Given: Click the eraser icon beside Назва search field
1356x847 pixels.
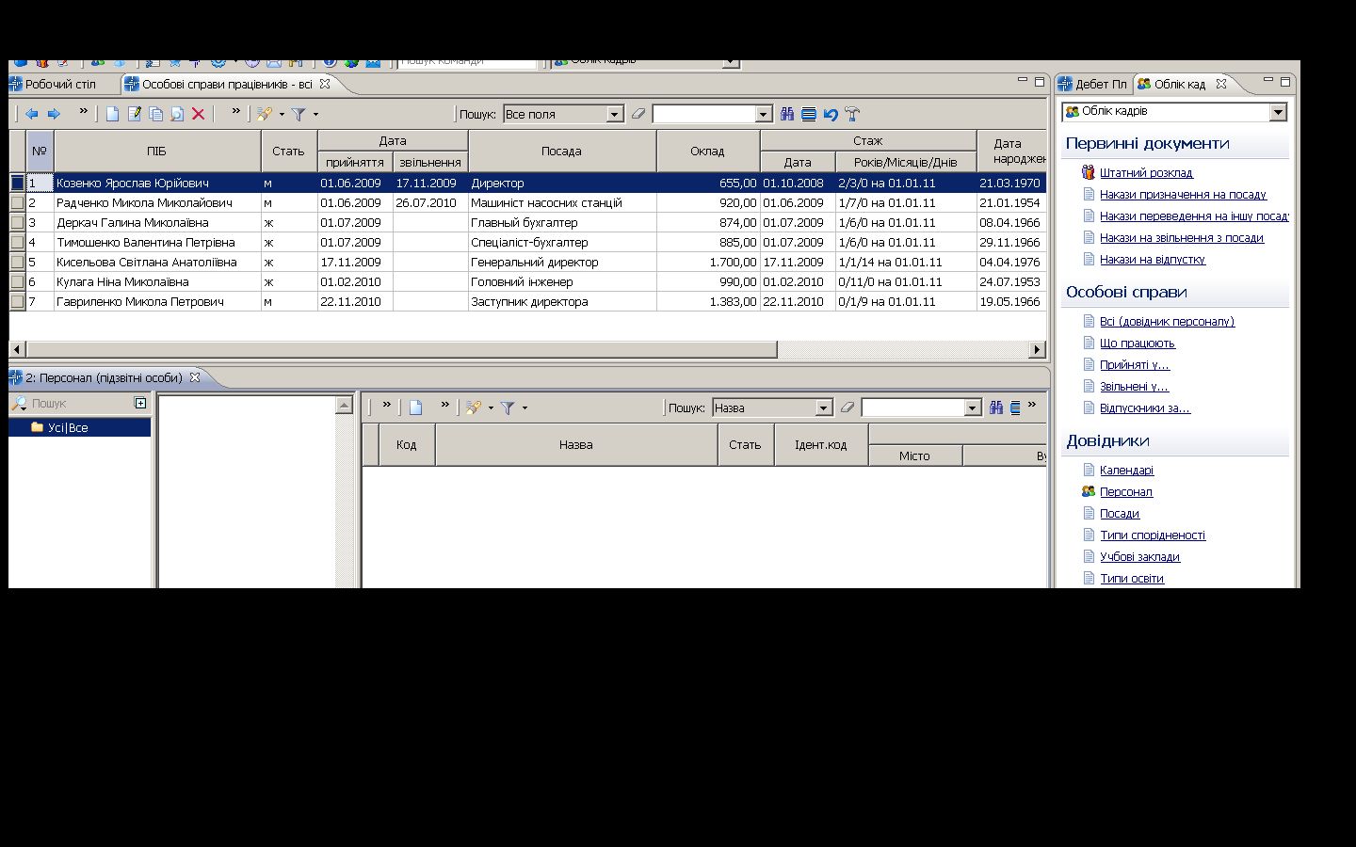Looking at the screenshot, I should pos(847,408).
